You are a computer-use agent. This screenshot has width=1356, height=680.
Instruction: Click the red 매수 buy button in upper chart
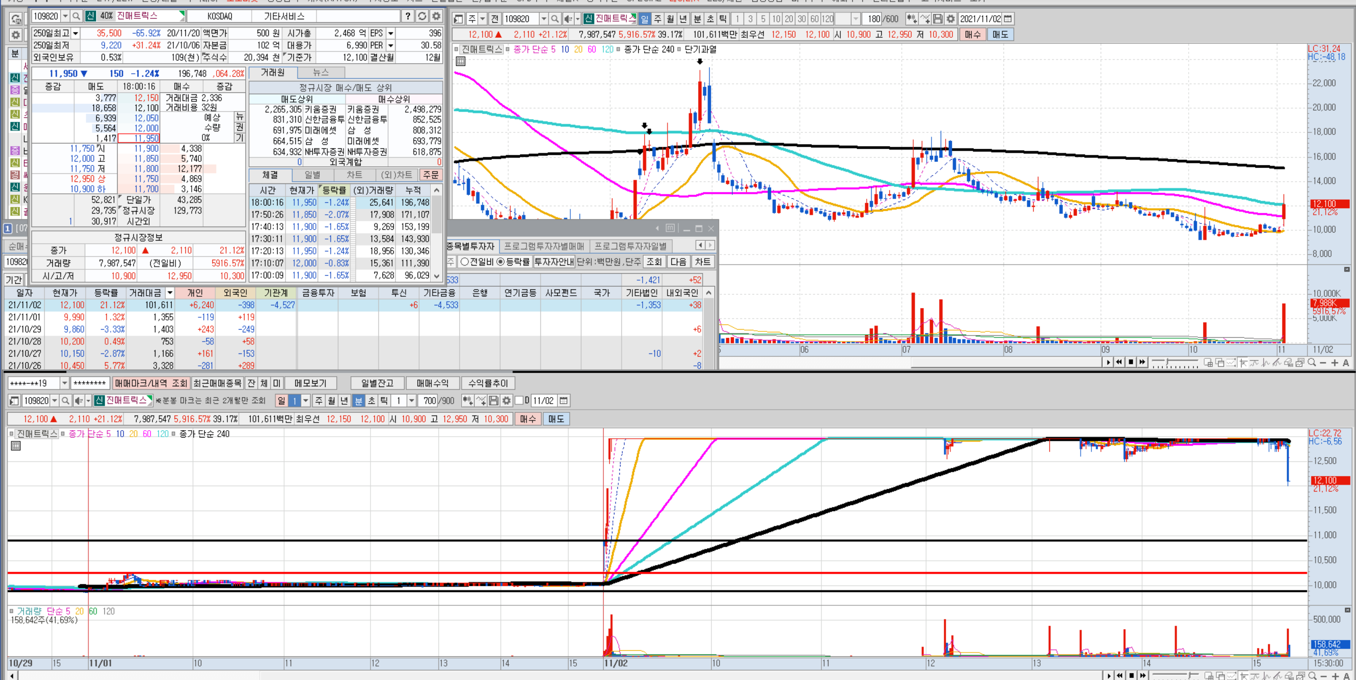(973, 35)
